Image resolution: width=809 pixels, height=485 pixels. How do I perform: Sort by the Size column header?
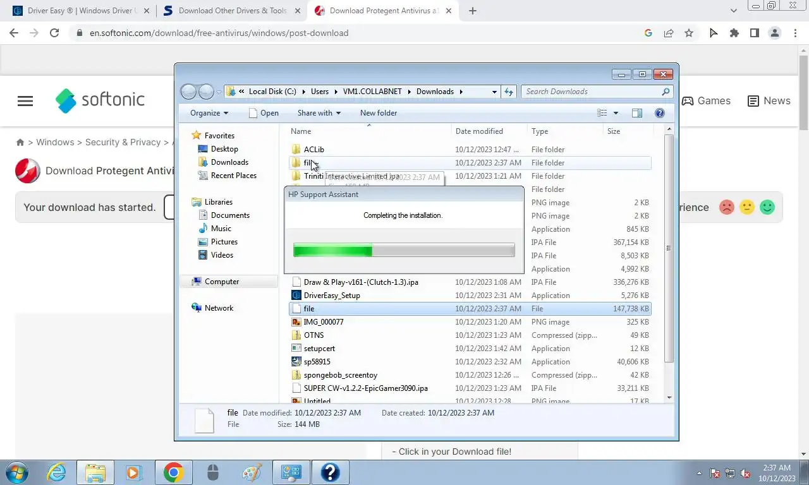628,131
